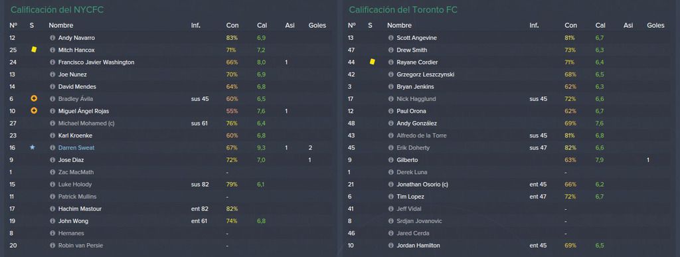This screenshot has width=680, height=257.
Task: Sort Toronto FC table by Con header
Action: (x=570, y=26)
